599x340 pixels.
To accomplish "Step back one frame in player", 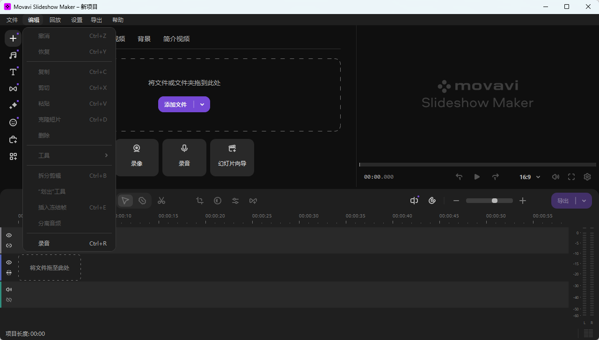I will click(x=459, y=177).
